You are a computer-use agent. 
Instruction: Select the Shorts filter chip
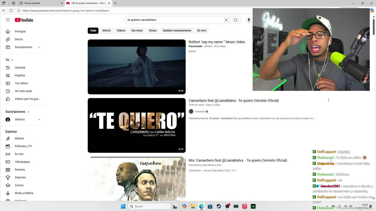coord(106,30)
